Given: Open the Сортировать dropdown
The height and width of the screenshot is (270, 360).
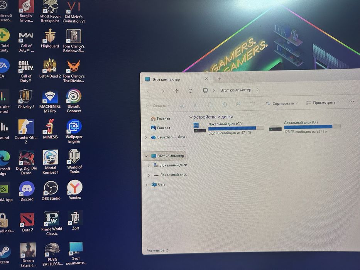Looking at the screenshot, I should coord(282,103).
